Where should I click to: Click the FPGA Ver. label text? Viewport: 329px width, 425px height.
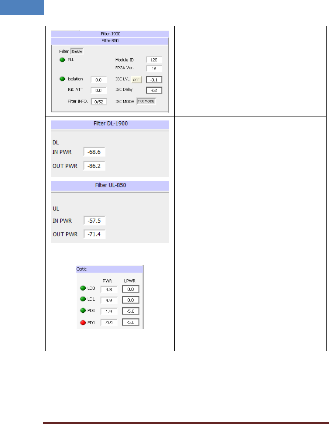125,68
